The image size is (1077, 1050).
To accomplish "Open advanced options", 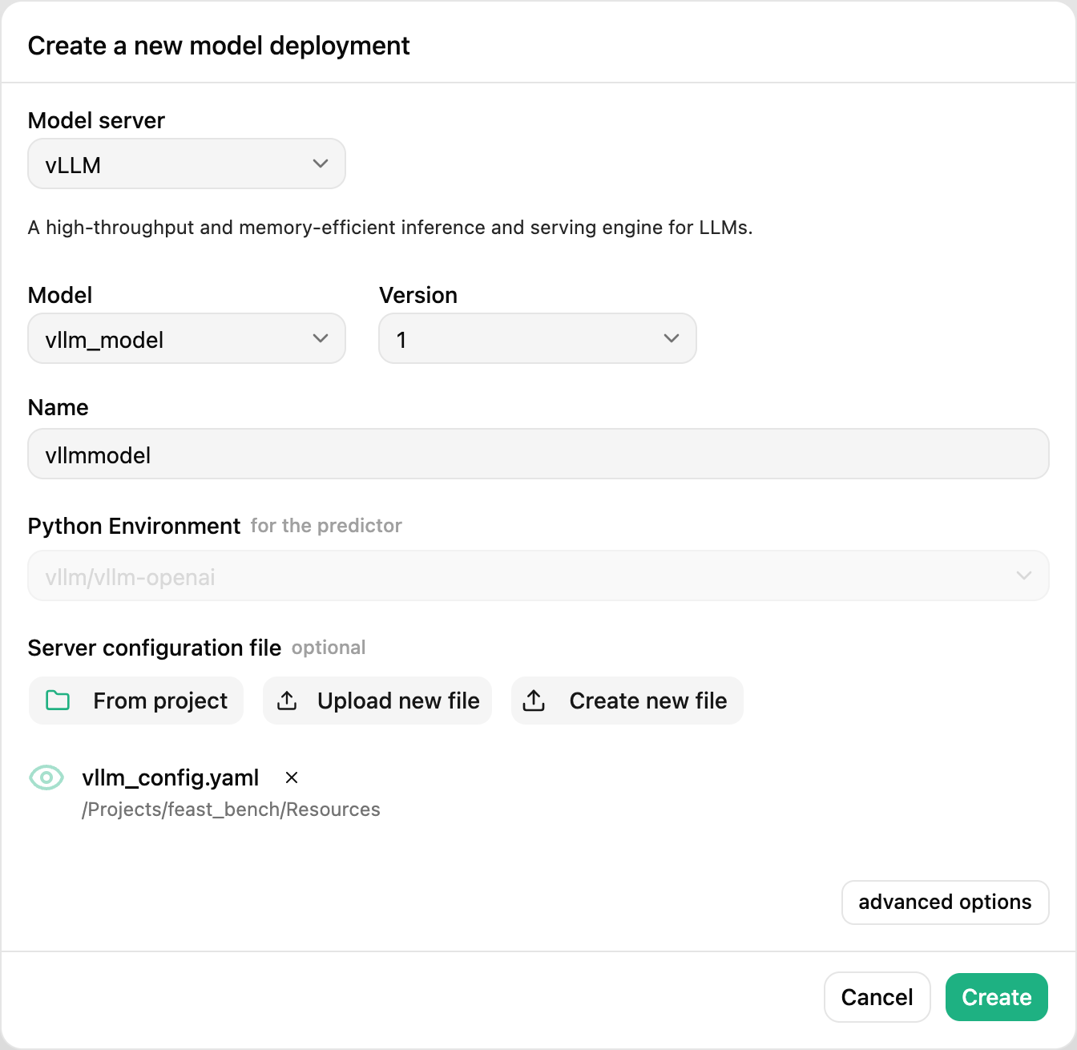I will click(945, 903).
